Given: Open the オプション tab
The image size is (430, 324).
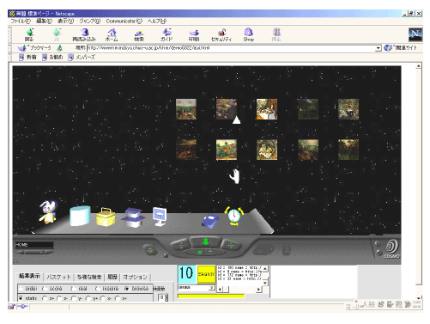Looking at the screenshot, I should point(135,277).
